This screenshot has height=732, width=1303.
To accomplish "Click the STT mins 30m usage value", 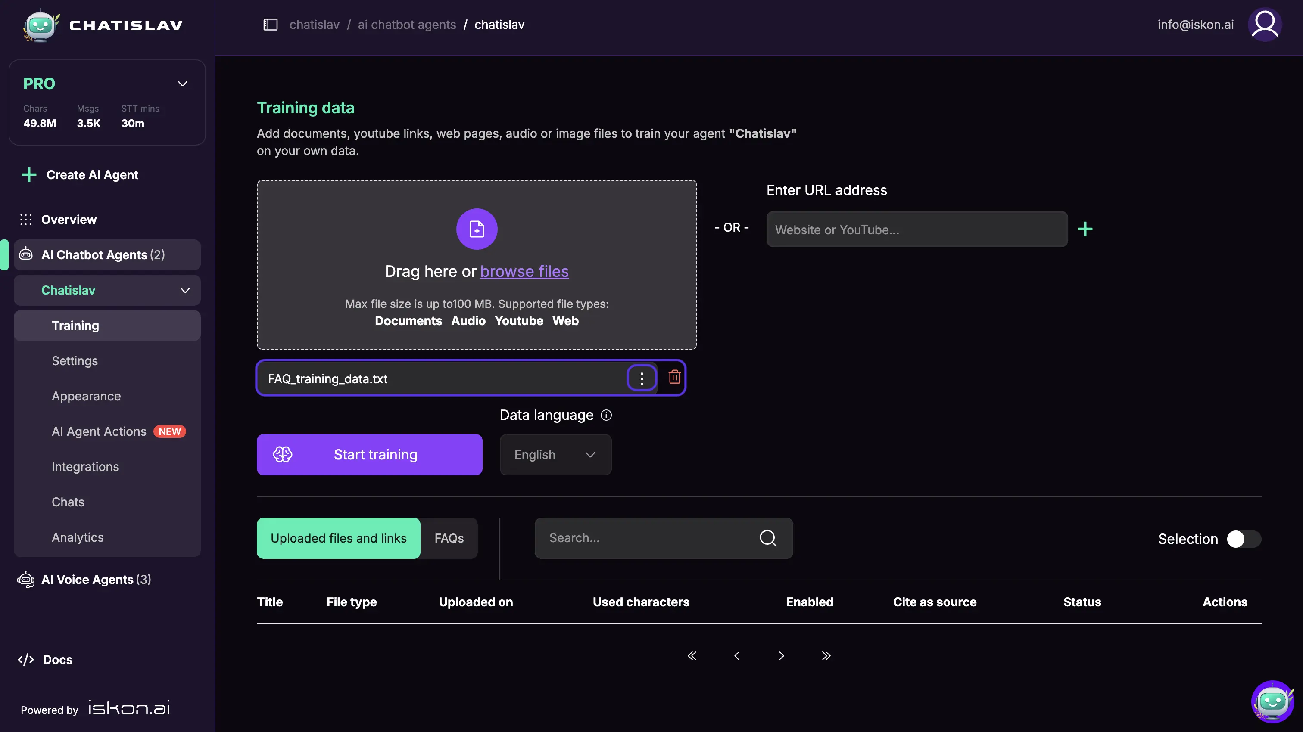I will [x=133, y=123].
